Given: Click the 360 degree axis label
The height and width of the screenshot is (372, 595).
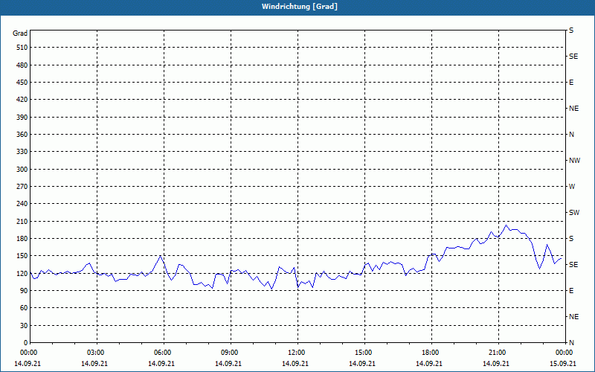Looking at the screenshot, I should pyautogui.click(x=22, y=135).
